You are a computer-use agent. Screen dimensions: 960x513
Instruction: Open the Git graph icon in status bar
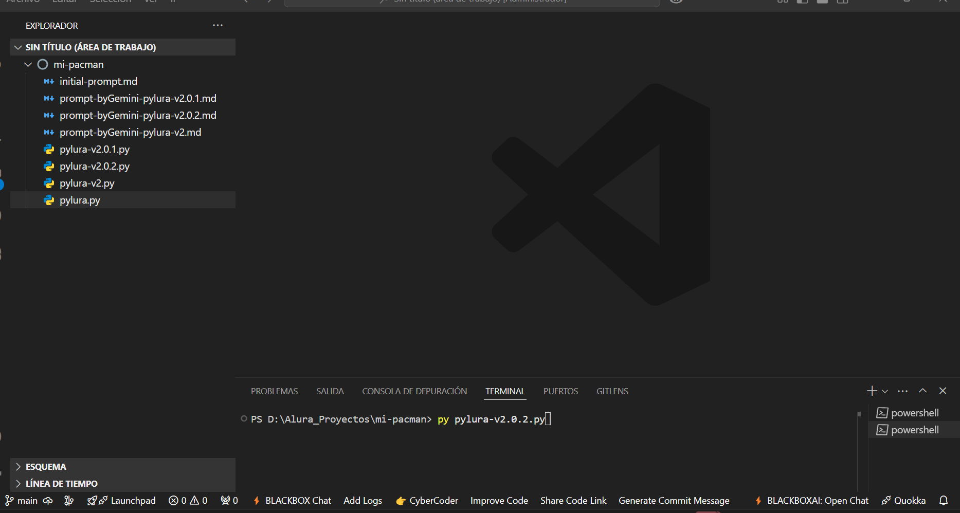(x=69, y=501)
